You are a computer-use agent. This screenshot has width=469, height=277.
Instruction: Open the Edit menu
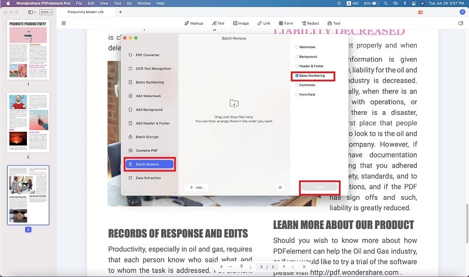click(91, 4)
